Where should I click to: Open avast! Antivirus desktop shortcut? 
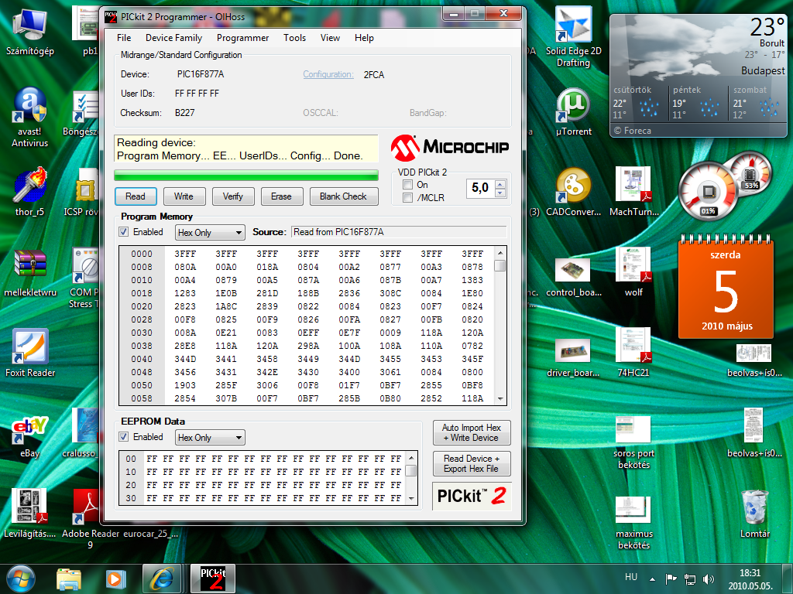[30, 118]
